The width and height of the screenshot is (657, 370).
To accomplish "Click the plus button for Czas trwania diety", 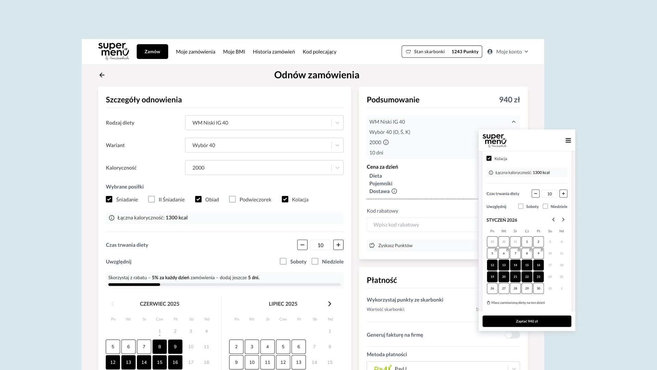I will pos(338,245).
